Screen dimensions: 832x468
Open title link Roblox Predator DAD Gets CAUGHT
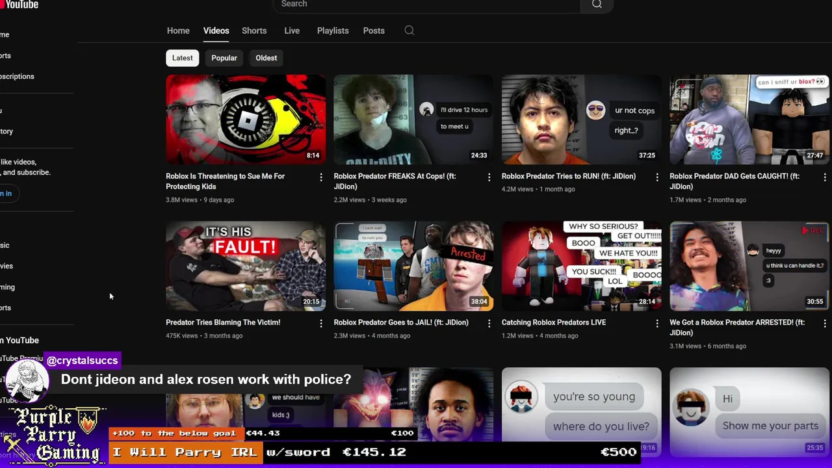pos(734,181)
